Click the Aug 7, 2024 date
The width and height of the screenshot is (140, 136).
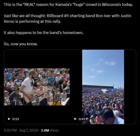29,130
